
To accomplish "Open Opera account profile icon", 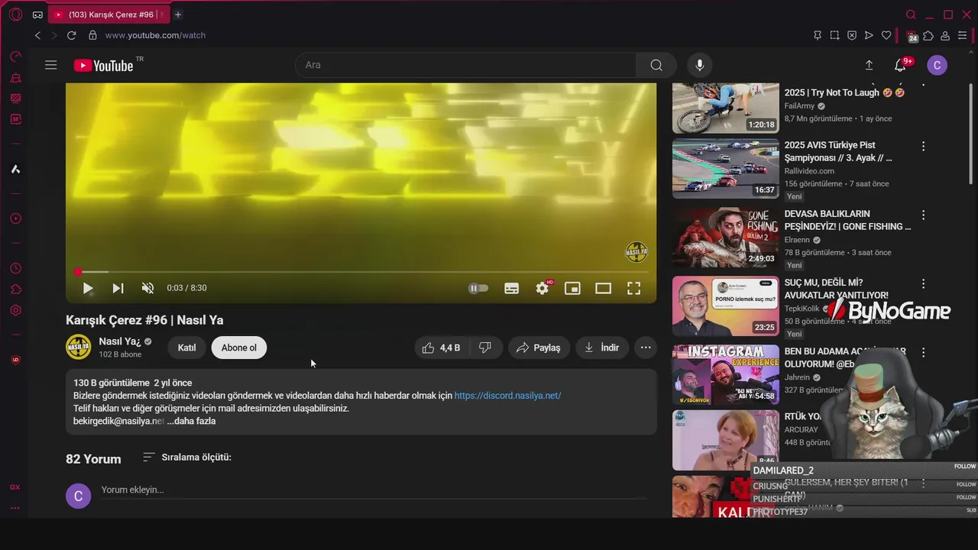I will point(945,35).
